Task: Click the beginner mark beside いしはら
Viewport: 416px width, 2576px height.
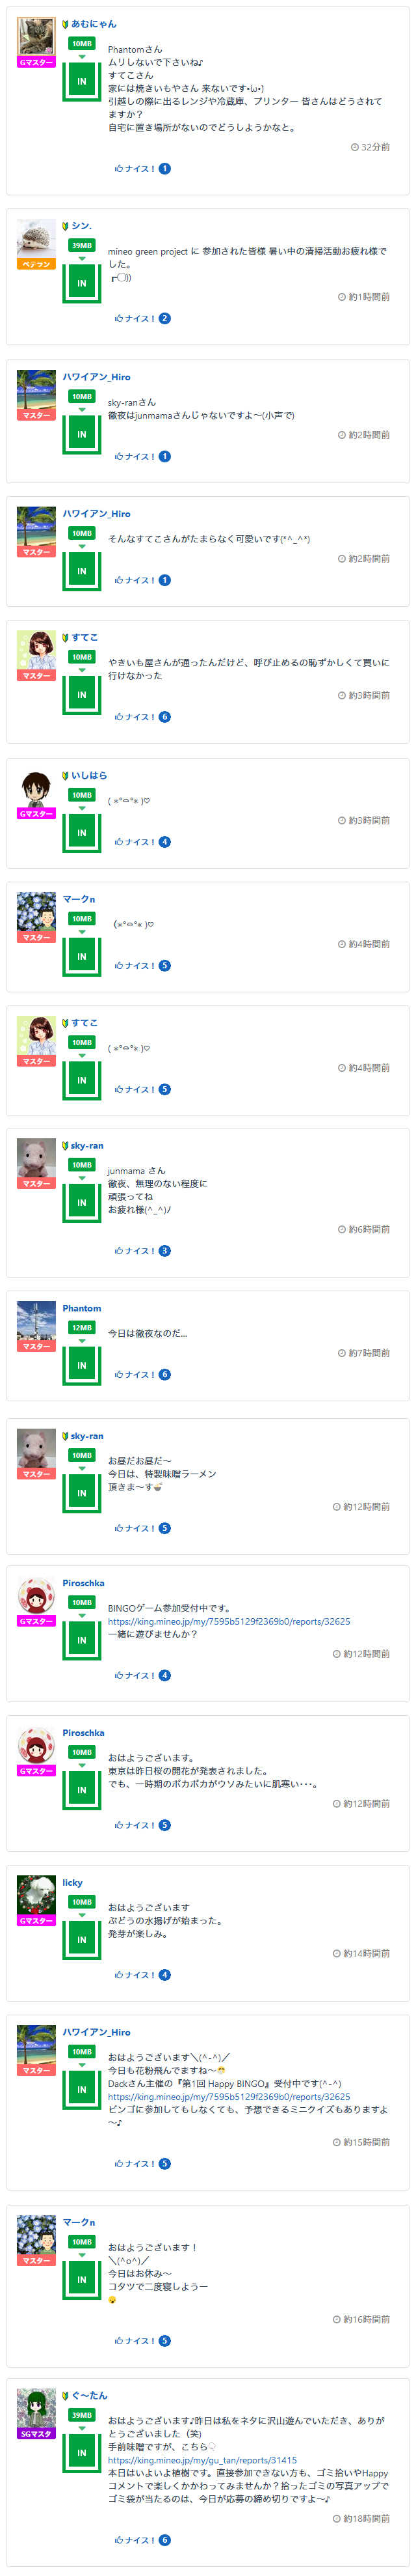Action: pos(66,775)
